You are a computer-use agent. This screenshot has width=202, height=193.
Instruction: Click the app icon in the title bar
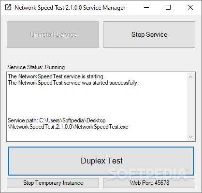tap(8, 7)
